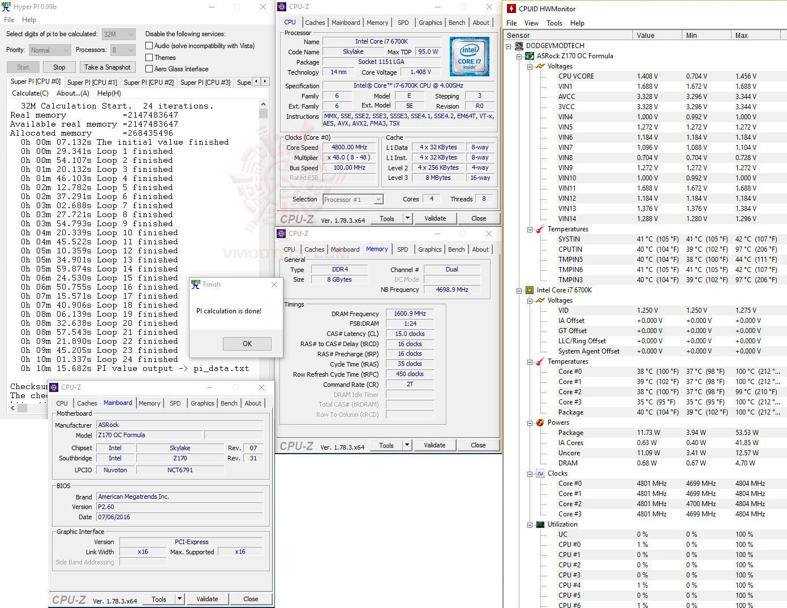
Task: Click Take a Snapshot button
Action: point(107,67)
